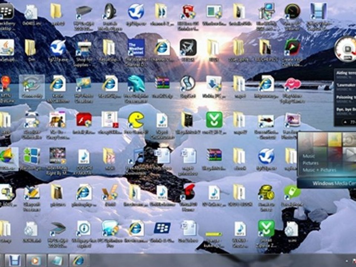Open the HP Photo Creations shortcut

point(83,83)
